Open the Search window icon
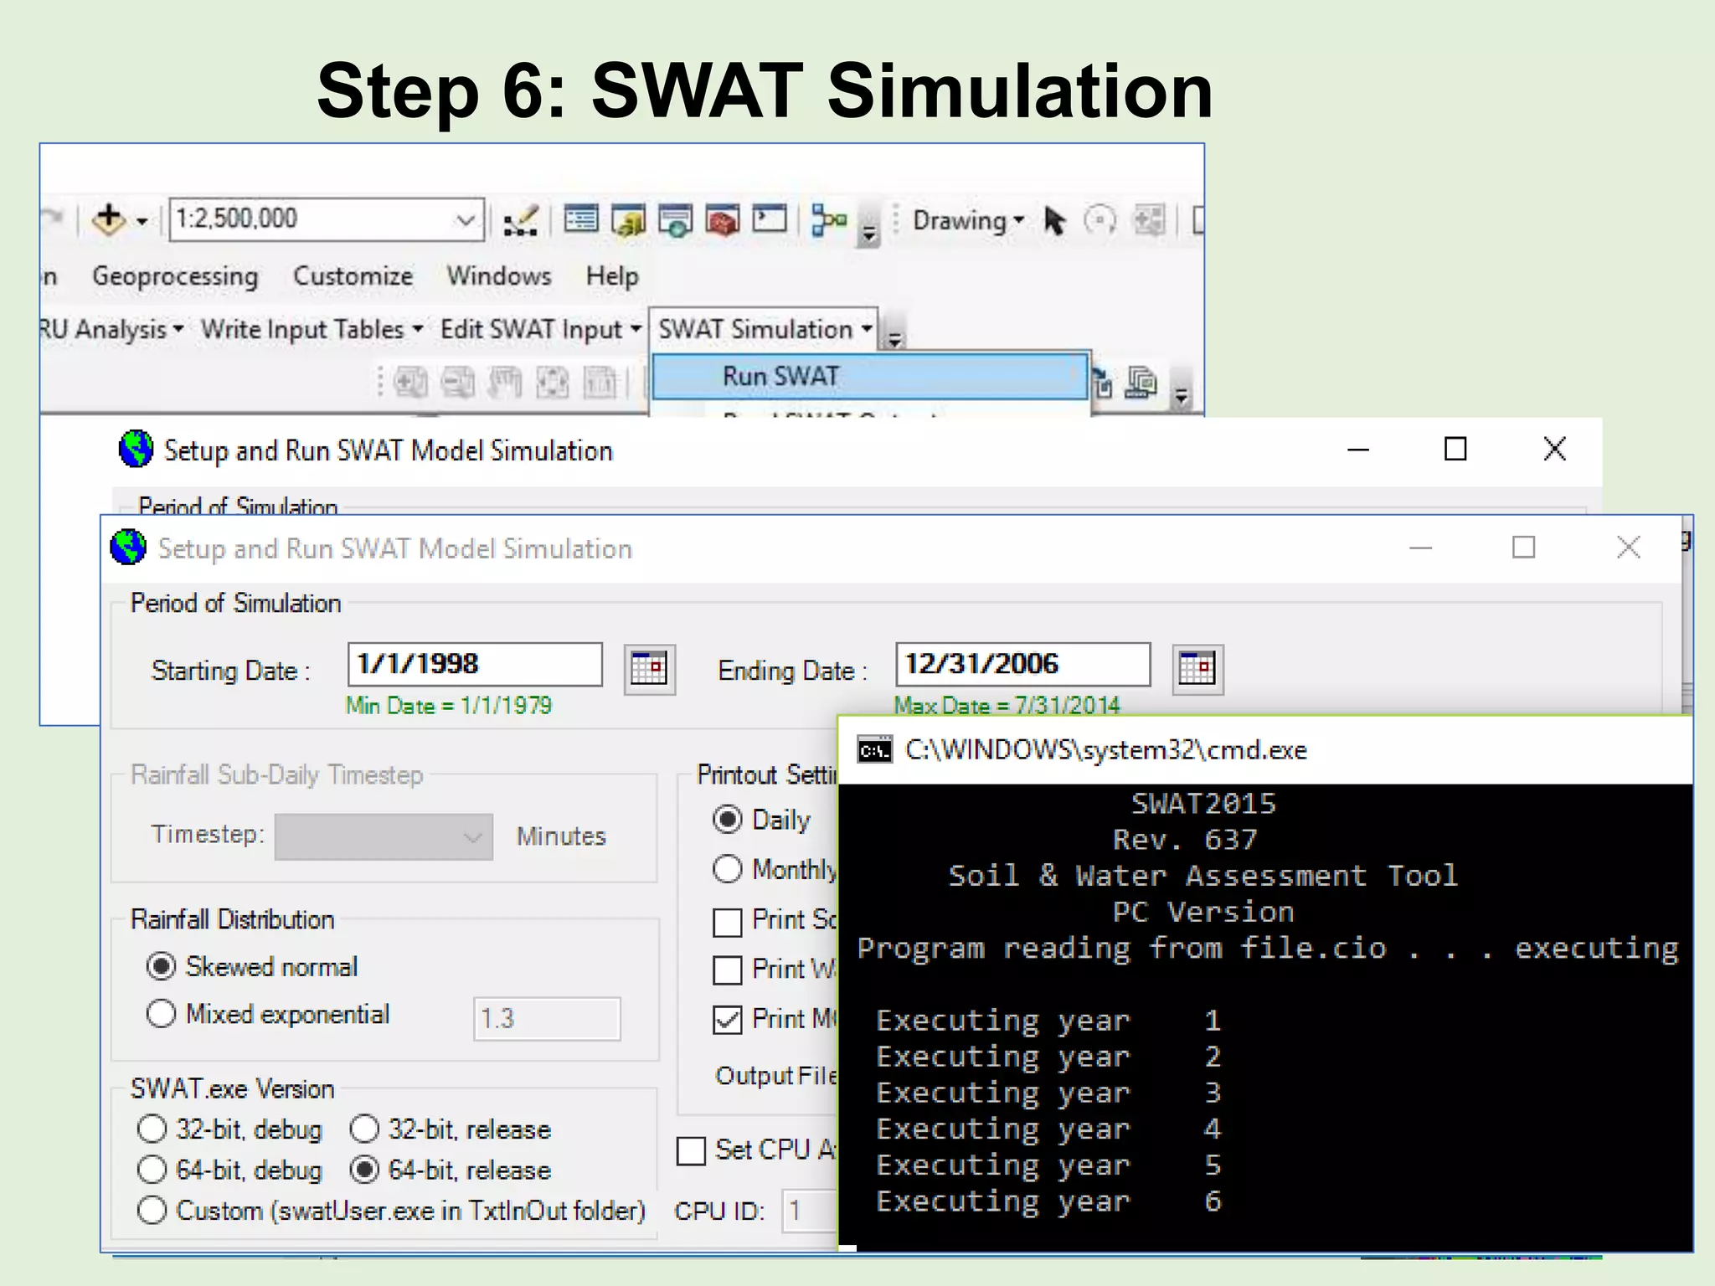1715x1286 pixels. click(x=675, y=220)
